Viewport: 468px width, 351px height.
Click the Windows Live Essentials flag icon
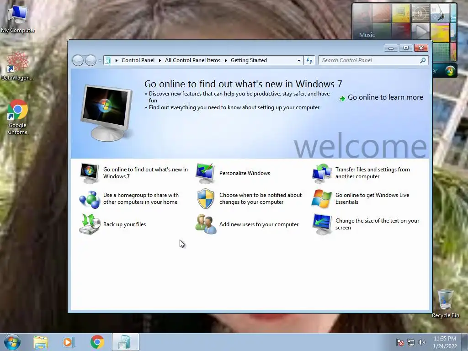click(x=321, y=198)
